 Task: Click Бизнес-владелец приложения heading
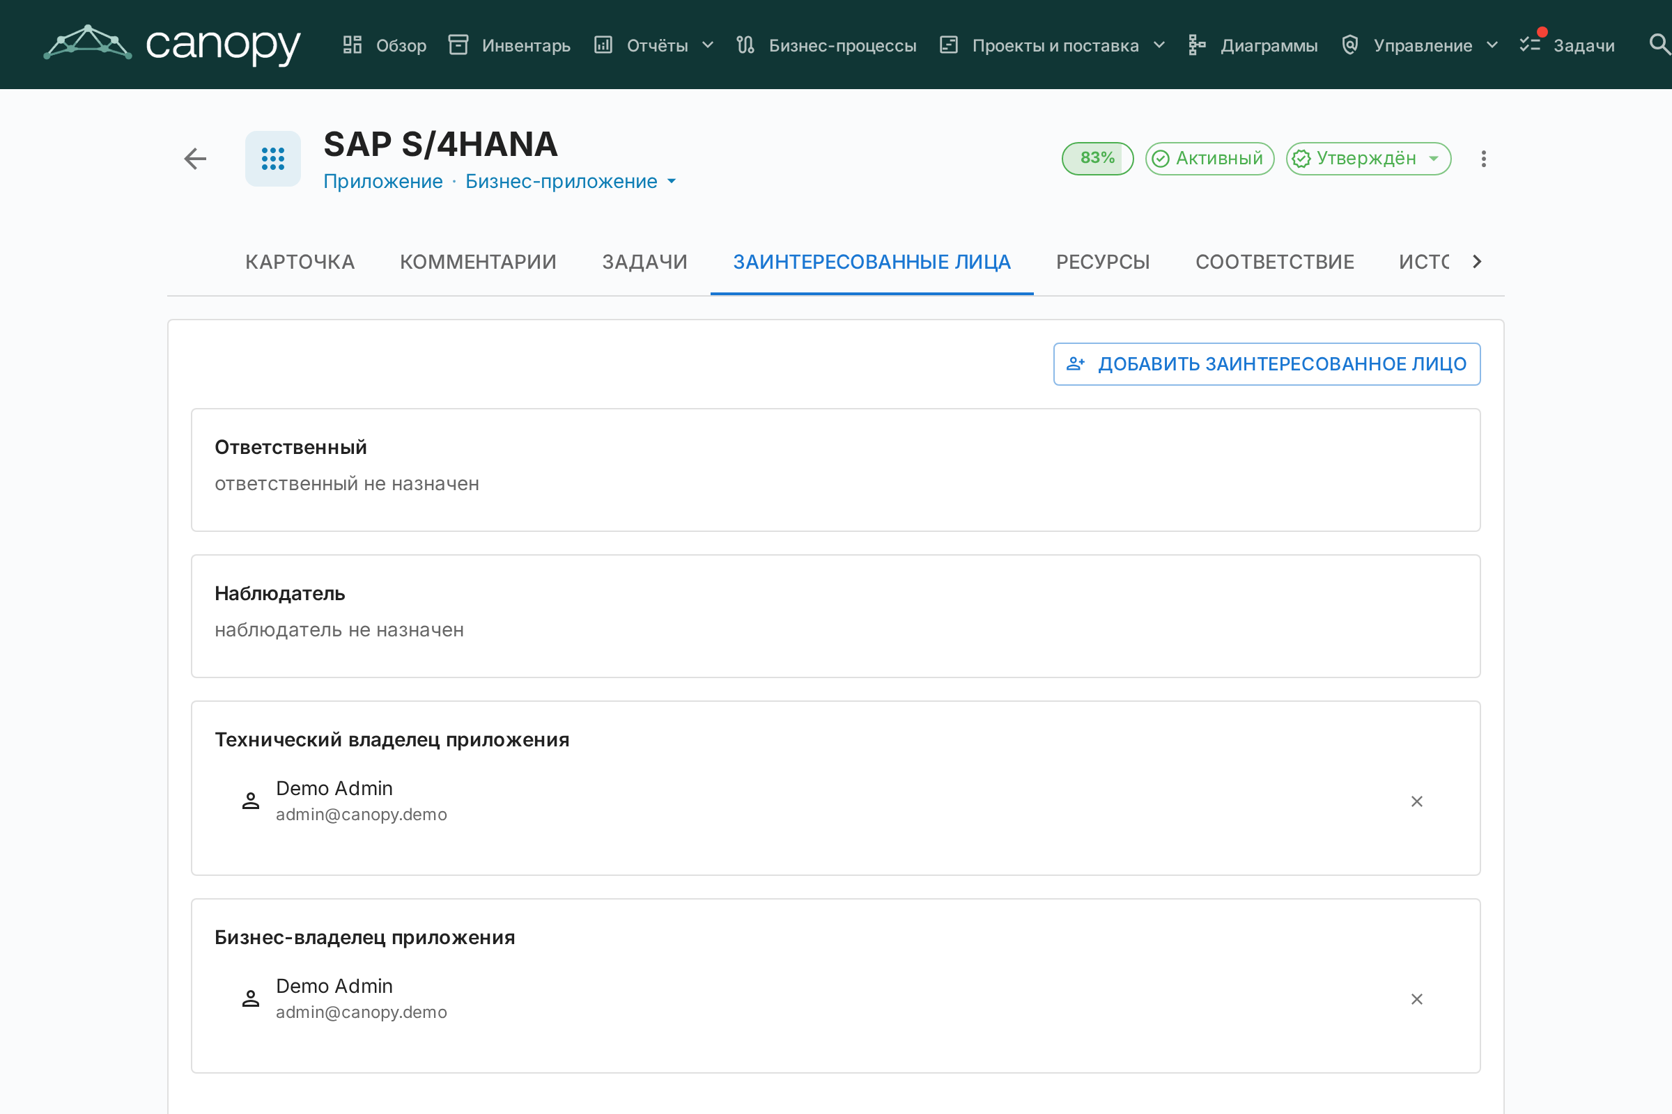click(x=364, y=937)
